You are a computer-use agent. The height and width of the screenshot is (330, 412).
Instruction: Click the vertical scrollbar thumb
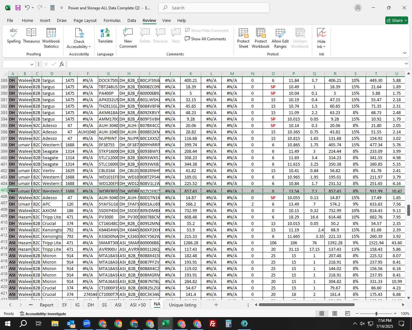tap(408, 210)
